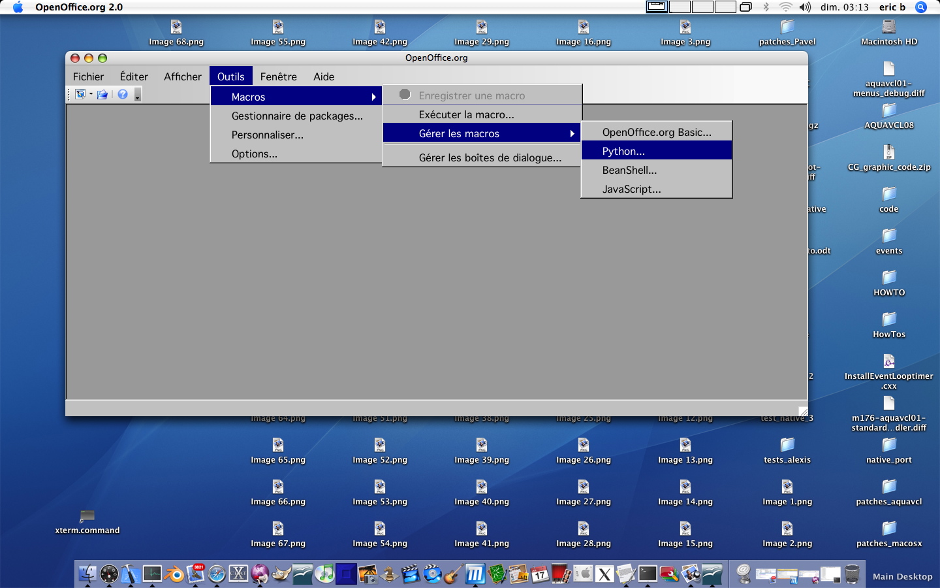Select Gérer les macros submenu
Screen dimensions: 940x588
[482, 133]
